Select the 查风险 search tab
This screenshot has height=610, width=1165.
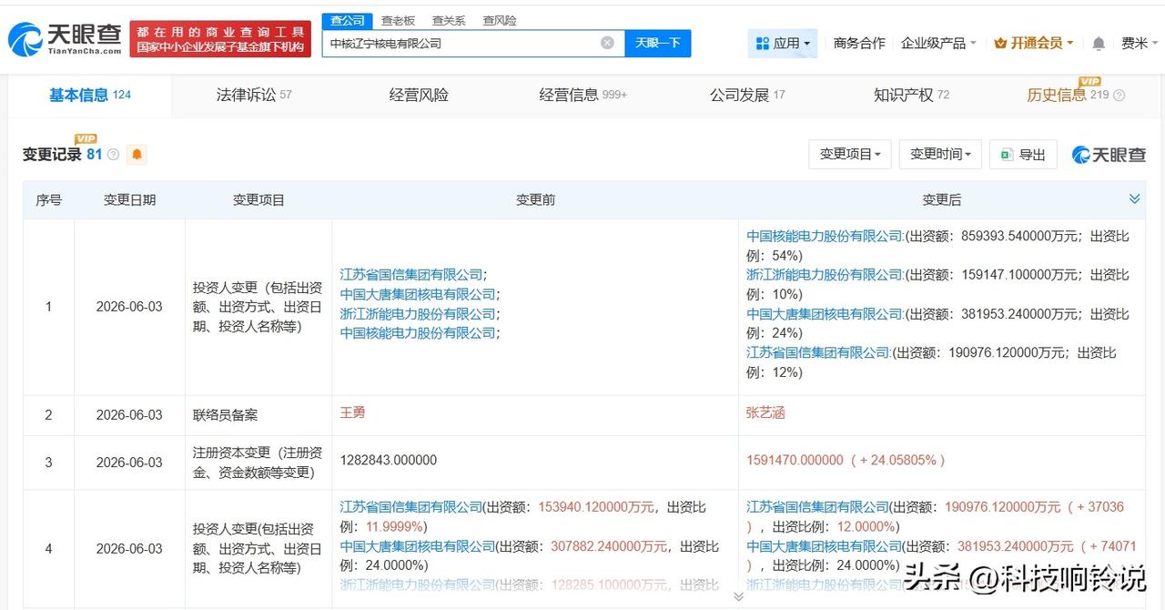(x=500, y=20)
